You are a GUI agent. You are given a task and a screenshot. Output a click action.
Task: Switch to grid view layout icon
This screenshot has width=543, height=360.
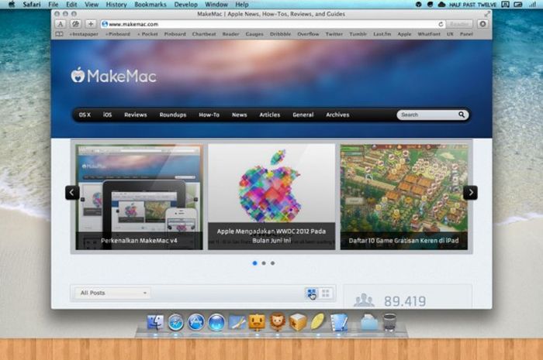pos(326,293)
